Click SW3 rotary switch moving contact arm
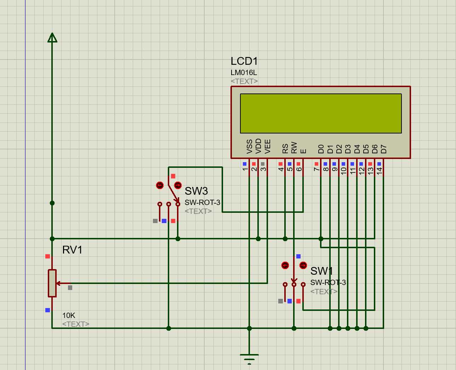Screen dimensions: 456x370 pyautogui.click(x=173, y=193)
